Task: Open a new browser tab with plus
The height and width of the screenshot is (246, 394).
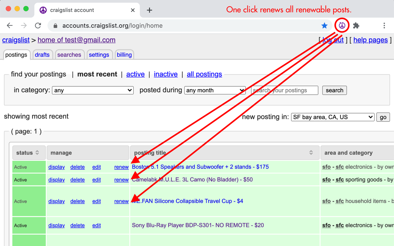Action: click(150, 10)
